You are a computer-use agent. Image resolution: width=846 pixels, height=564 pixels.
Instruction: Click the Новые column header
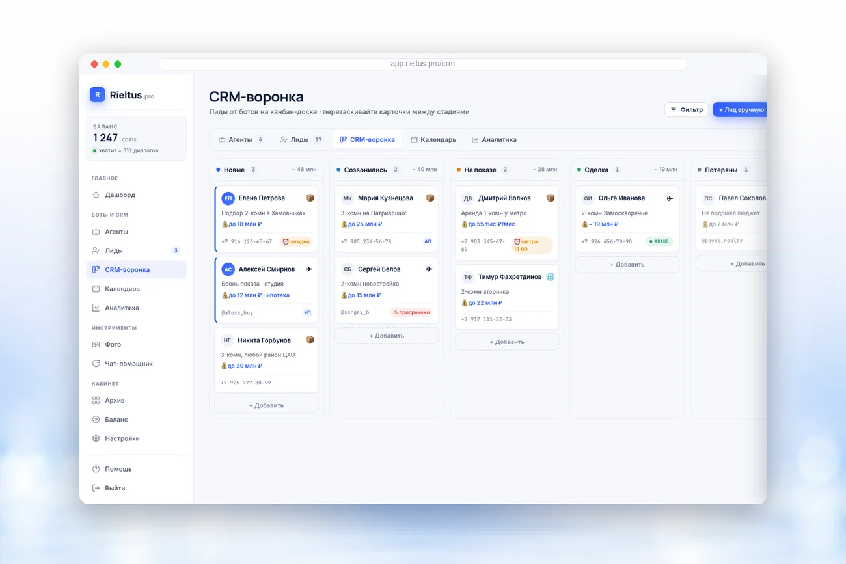coord(266,170)
